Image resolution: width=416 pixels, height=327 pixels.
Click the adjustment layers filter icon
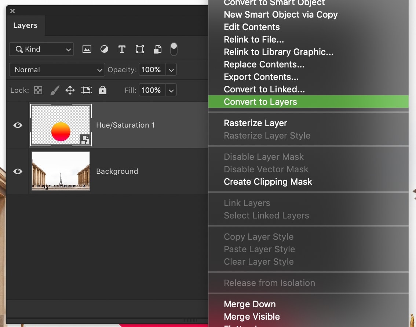(104, 49)
